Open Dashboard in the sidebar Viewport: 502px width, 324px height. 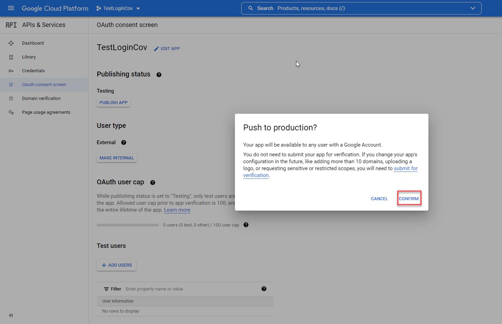33,43
